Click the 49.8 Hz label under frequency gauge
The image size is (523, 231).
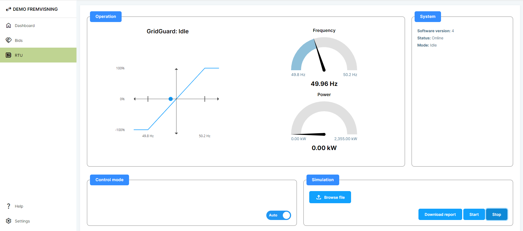[x=298, y=75]
